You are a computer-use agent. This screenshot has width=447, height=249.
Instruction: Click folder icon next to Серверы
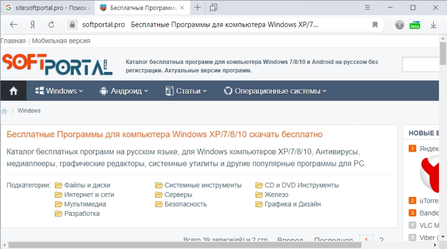(x=159, y=195)
